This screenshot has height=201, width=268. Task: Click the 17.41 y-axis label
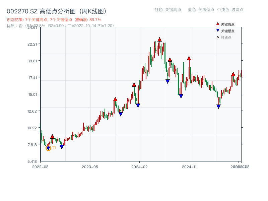(33, 78)
